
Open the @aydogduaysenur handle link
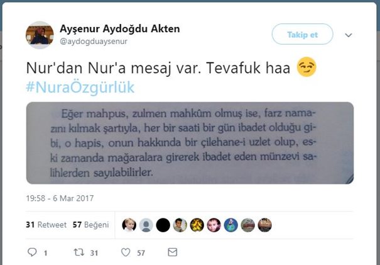click(x=94, y=42)
